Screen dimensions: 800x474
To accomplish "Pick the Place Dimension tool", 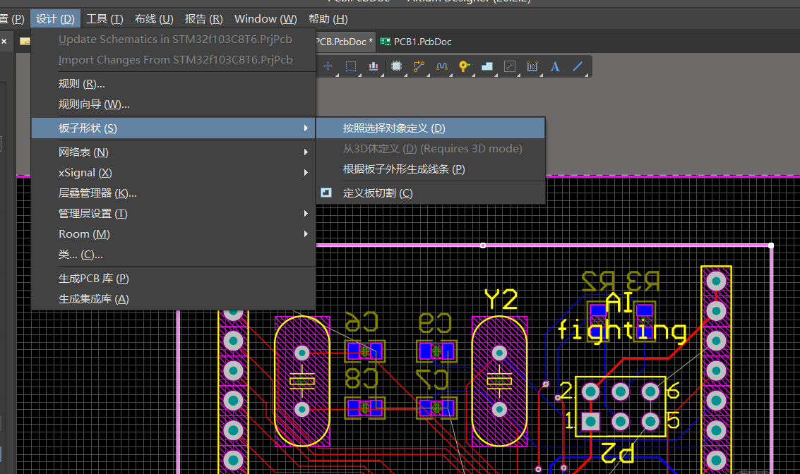I will [x=532, y=66].
